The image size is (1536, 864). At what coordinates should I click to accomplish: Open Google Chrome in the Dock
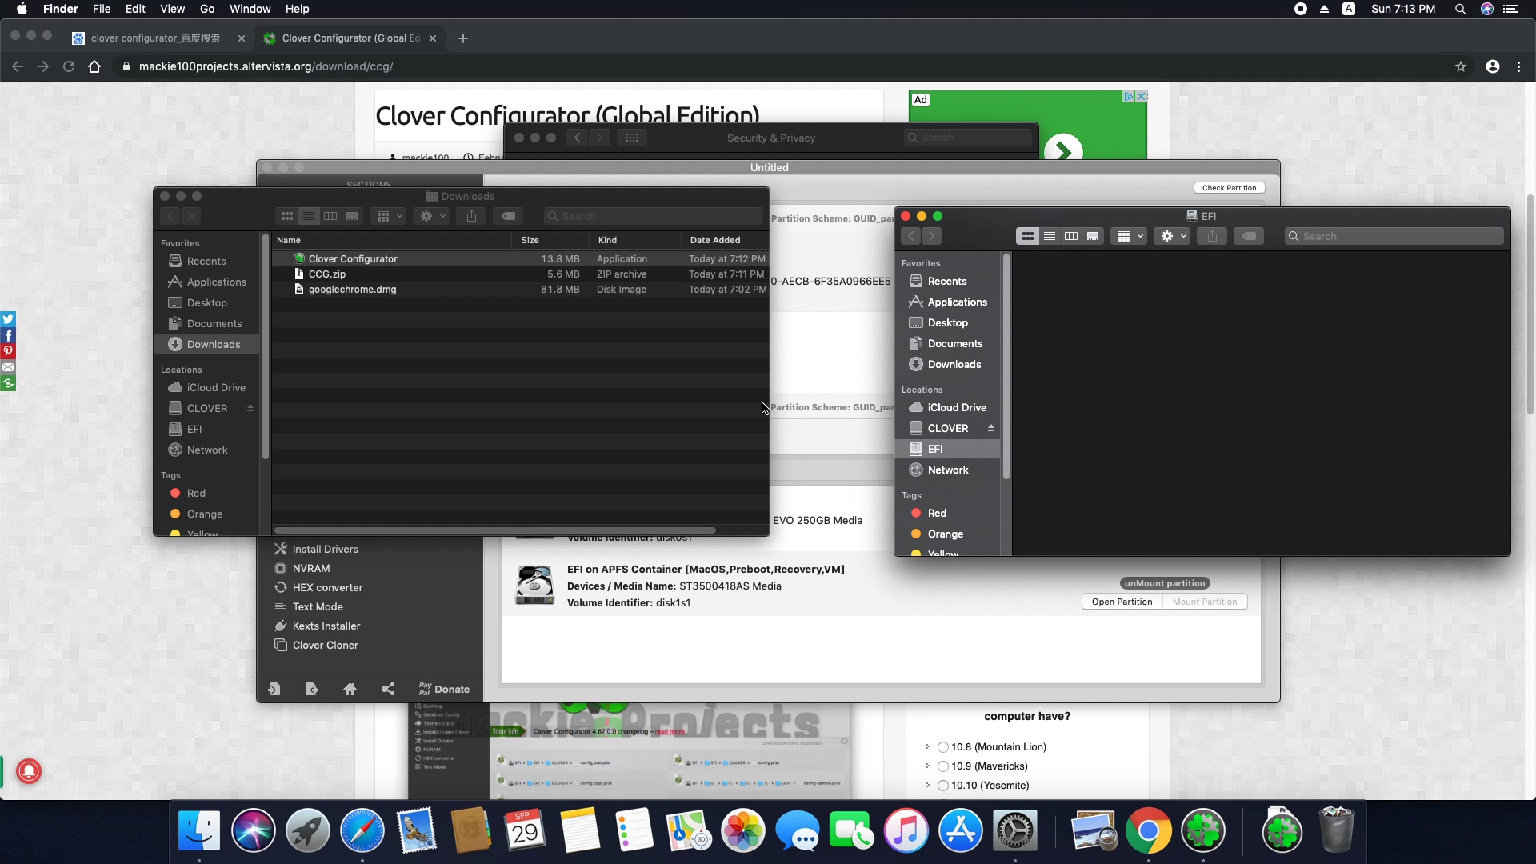[x=1148, y=831]
